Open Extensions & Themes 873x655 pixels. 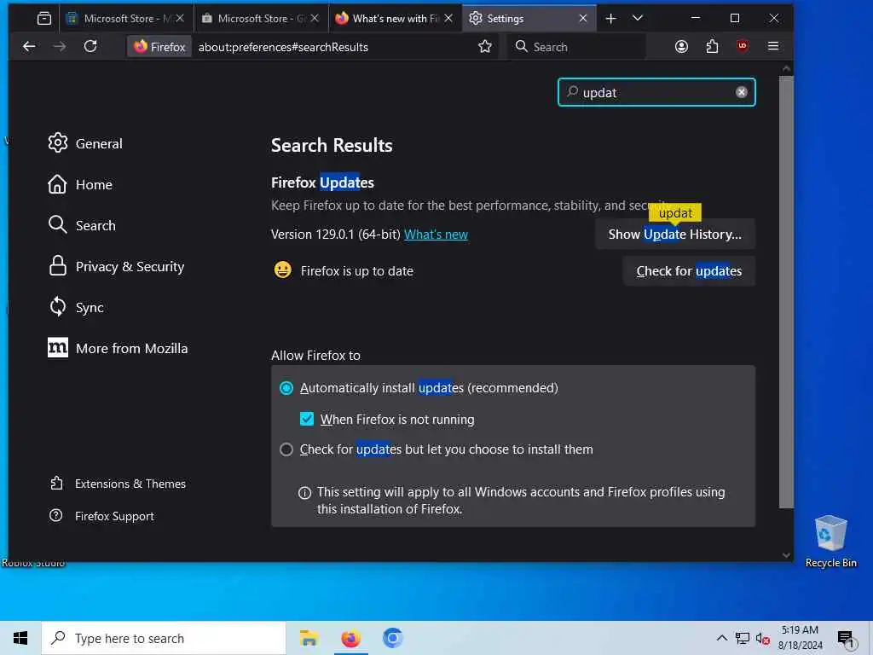[118, 484]
